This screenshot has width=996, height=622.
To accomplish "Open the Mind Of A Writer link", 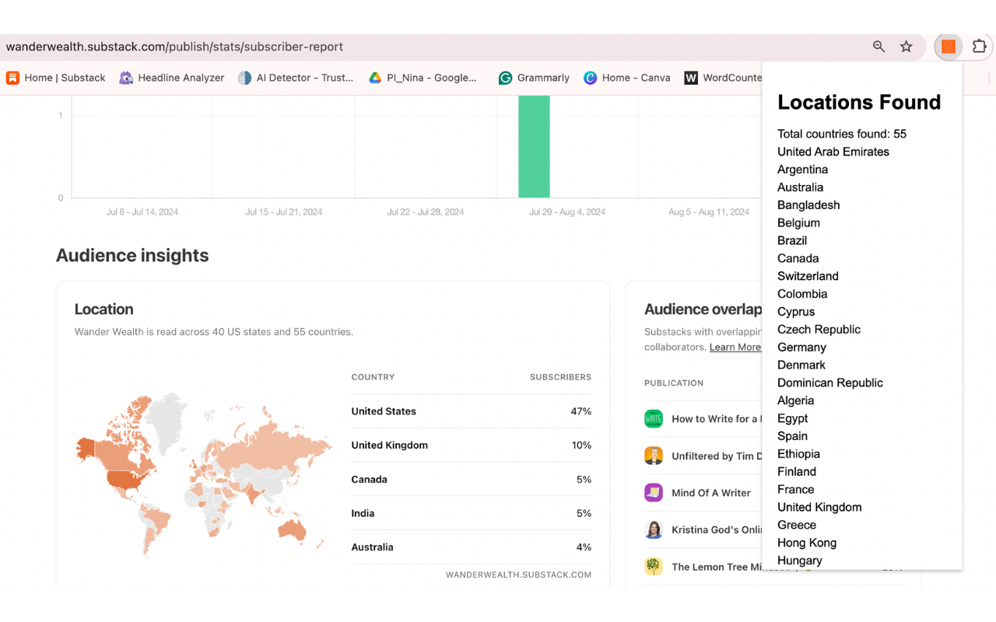I will [x=711, y=493].
